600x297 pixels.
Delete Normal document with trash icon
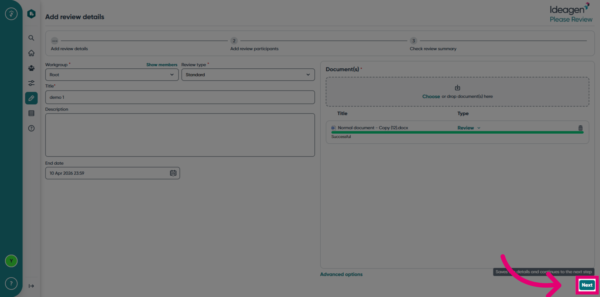tap(580, 128)
